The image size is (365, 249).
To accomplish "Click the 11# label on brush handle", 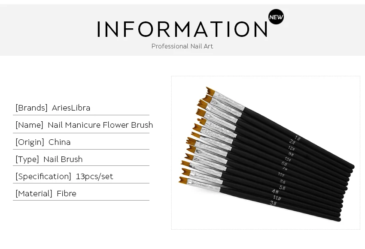I will pos(277,198).
